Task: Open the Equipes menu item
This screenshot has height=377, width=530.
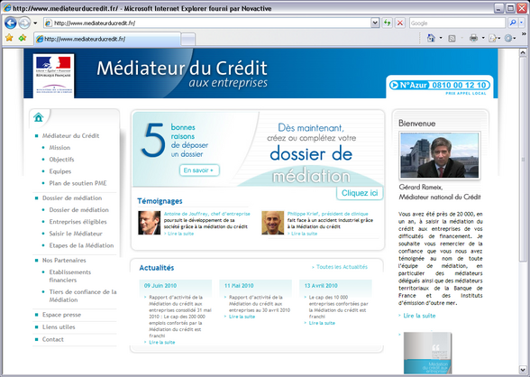Action: (x=60, y=171)
